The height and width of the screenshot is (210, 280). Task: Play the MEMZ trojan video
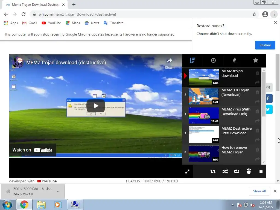coord(96,106)
